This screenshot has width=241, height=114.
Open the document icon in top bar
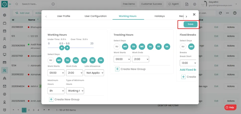pos(187,4)
